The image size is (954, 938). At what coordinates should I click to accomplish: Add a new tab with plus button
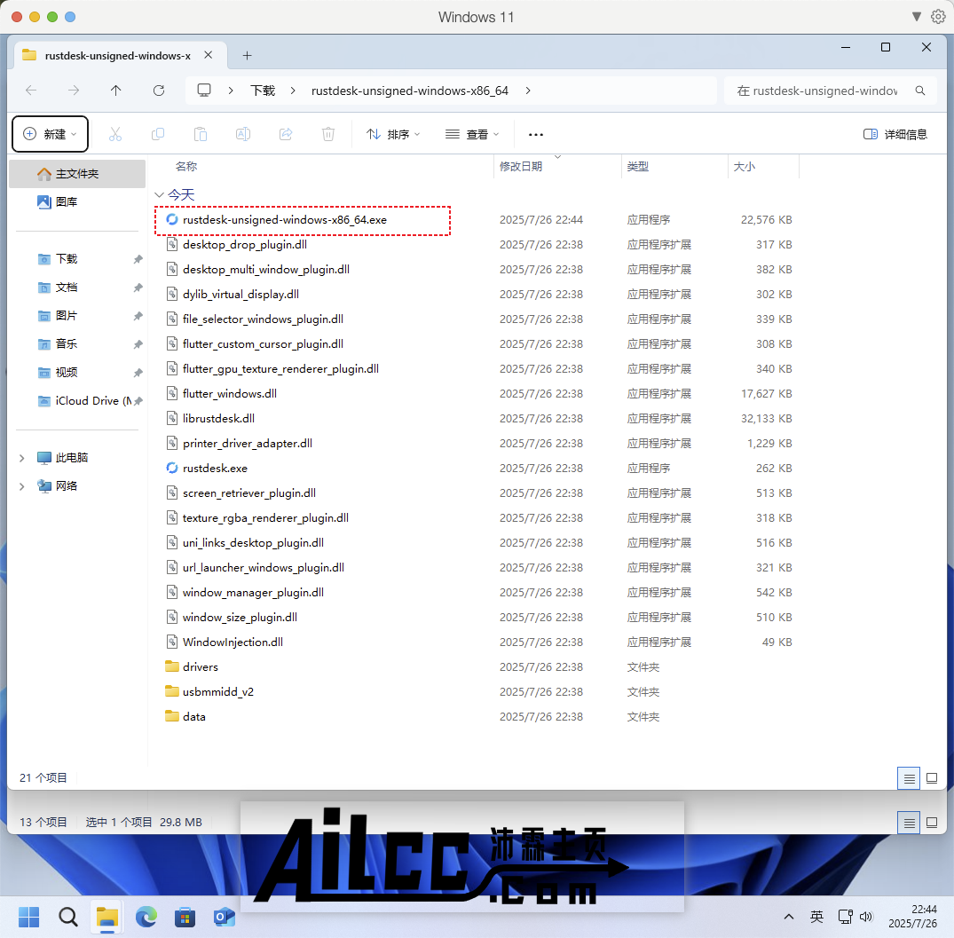(x=247, y=55)
